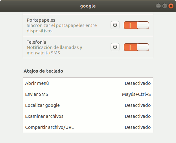176x143 pixels.
Task: Set shortcut via Desactivado next to Examinar archivos
Action: click(x=138, y=116)
